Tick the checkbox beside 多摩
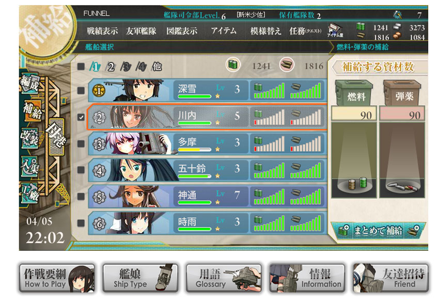The width and height of the screenshot is (439, 307). tap(81, 144)
